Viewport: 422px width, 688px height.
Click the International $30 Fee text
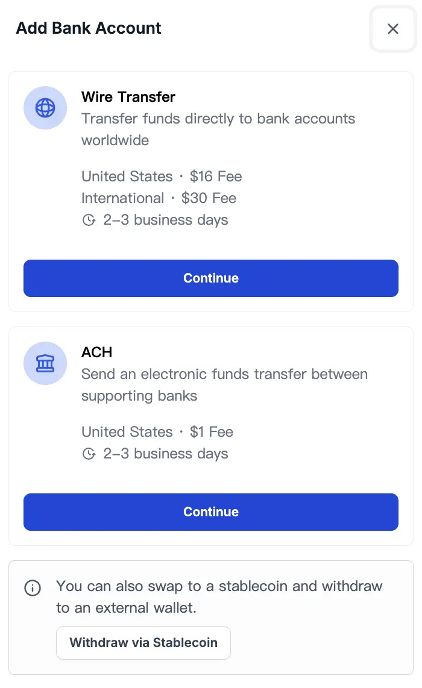point(159,198)
